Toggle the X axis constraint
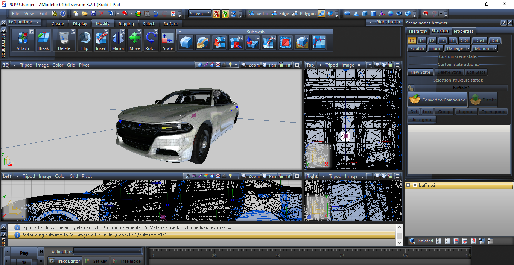 pyautogui.click(x=216, y=14)
